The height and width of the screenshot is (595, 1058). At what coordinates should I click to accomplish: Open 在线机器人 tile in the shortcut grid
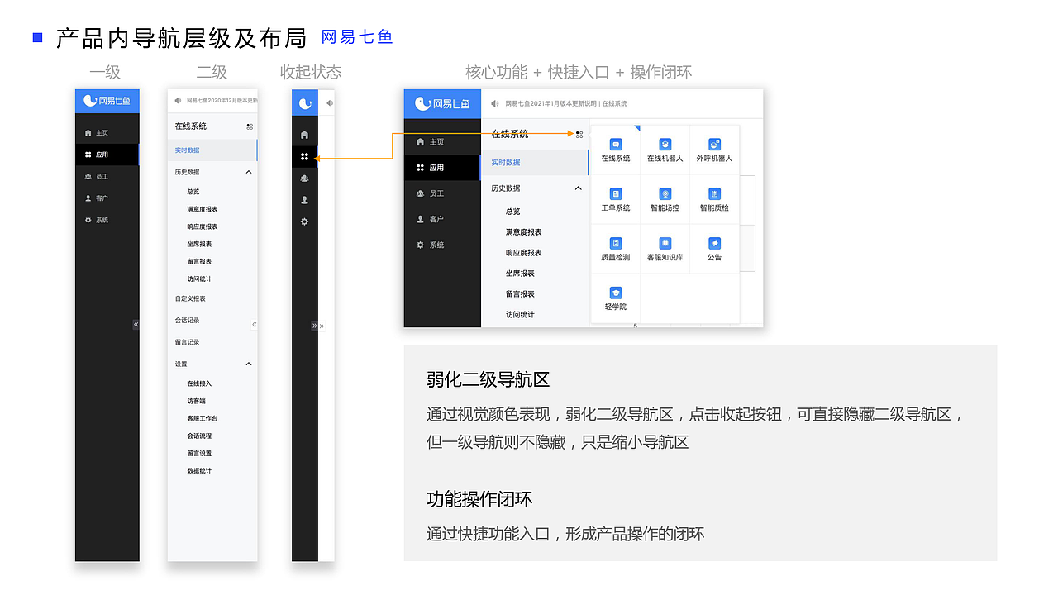(x=665, y=150)
